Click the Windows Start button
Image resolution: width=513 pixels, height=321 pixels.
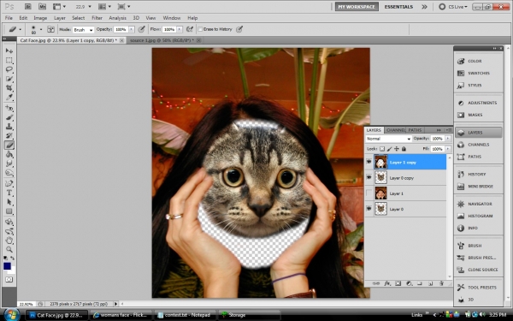(11, 315)
